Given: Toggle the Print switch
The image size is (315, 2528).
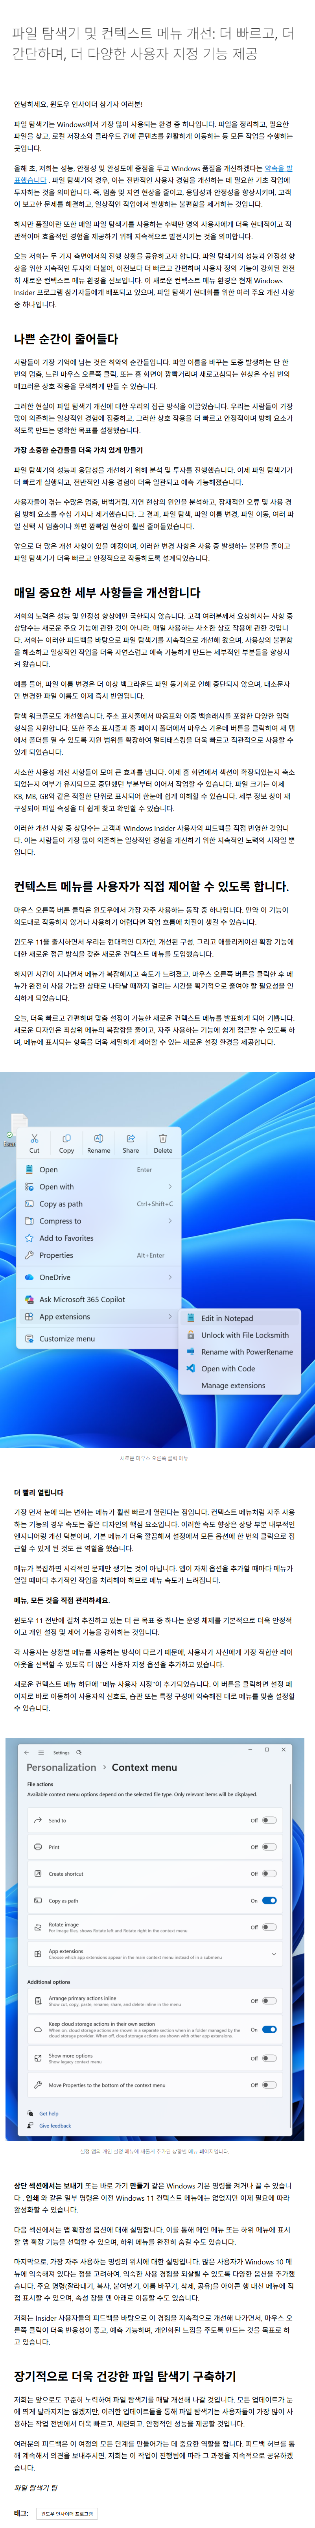Looking at the screenshot, I should pyautogui.click(x=270, y=1847).
